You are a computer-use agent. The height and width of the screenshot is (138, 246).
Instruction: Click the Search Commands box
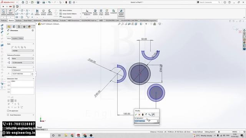pyautogui.click(x=209, y=2)
